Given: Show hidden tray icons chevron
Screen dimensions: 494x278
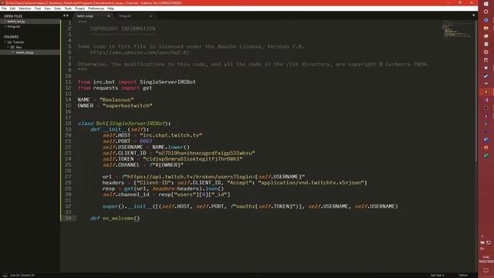Looking at the screenshot, I should [482, 236].
